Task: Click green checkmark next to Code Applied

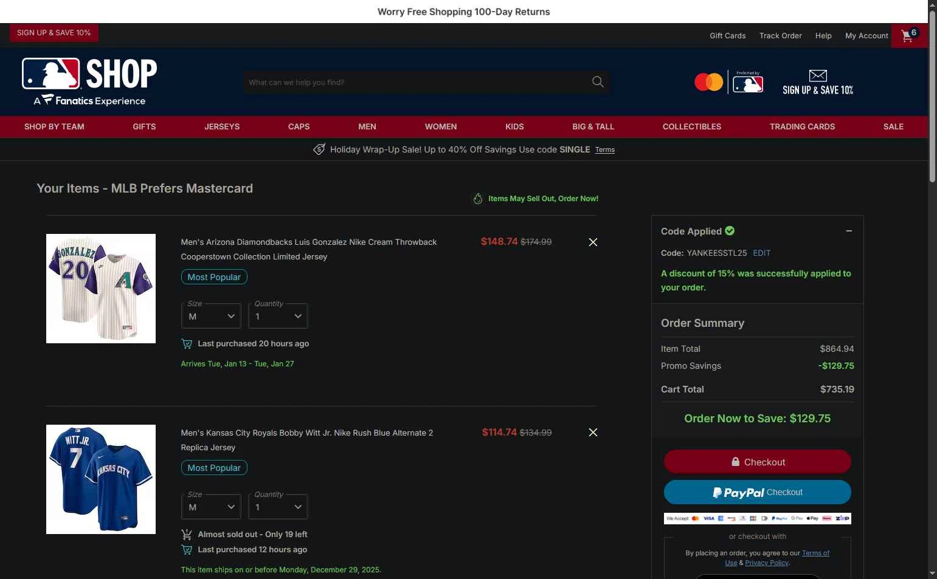Action: click(x=730, y=231)
